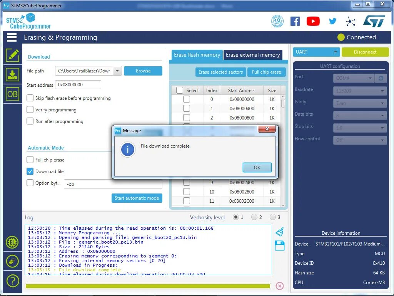Click the sector table scroll down arrow
The width and height of the screenshot is (394, 296).
pos(283,205)
